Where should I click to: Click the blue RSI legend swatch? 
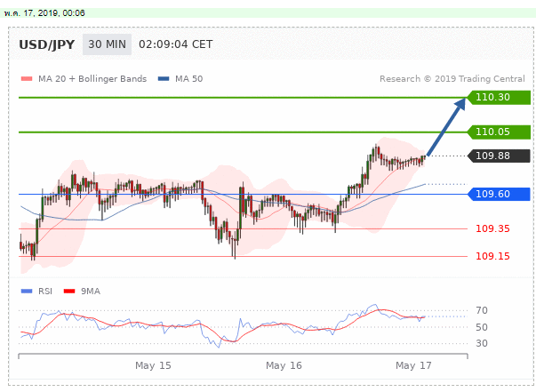coord(27,292)
